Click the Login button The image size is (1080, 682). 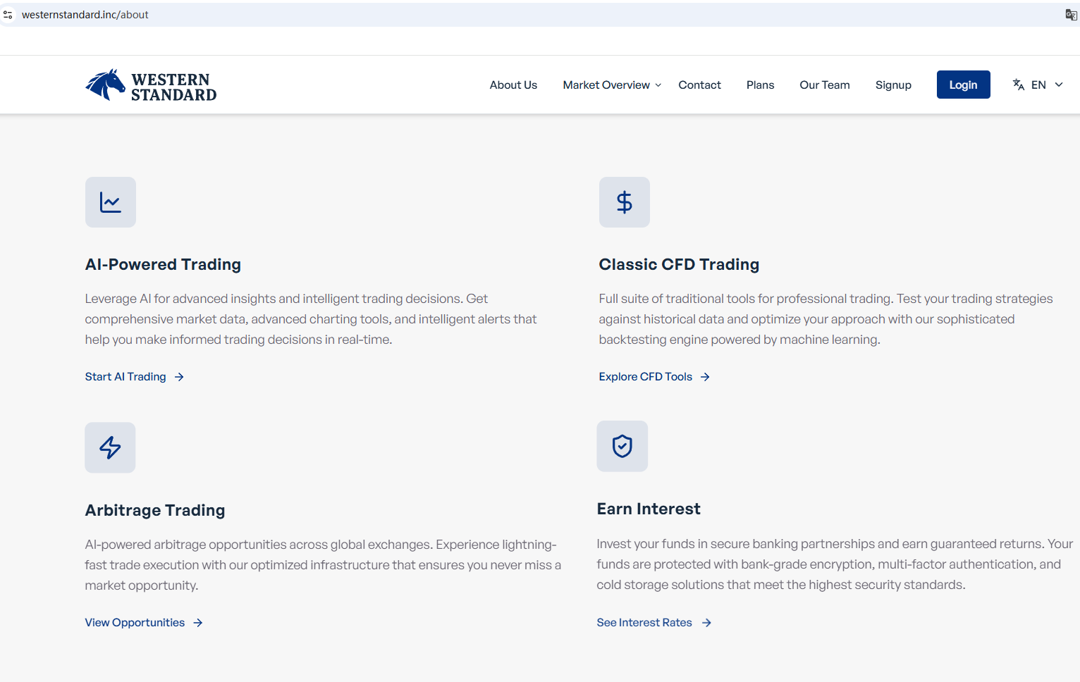963,85
